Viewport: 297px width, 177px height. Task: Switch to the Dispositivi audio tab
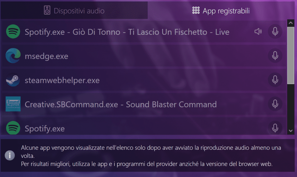[74, 10]
